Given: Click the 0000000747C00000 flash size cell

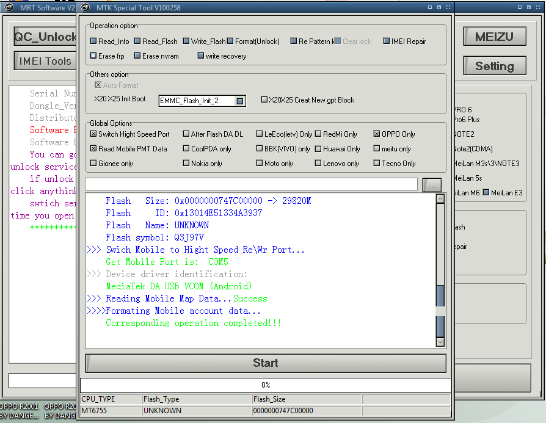Looking at the screenshot, I should 307,410.
